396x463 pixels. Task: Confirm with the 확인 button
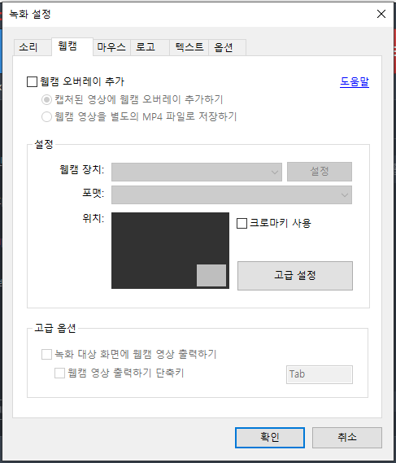click(270, 438)
